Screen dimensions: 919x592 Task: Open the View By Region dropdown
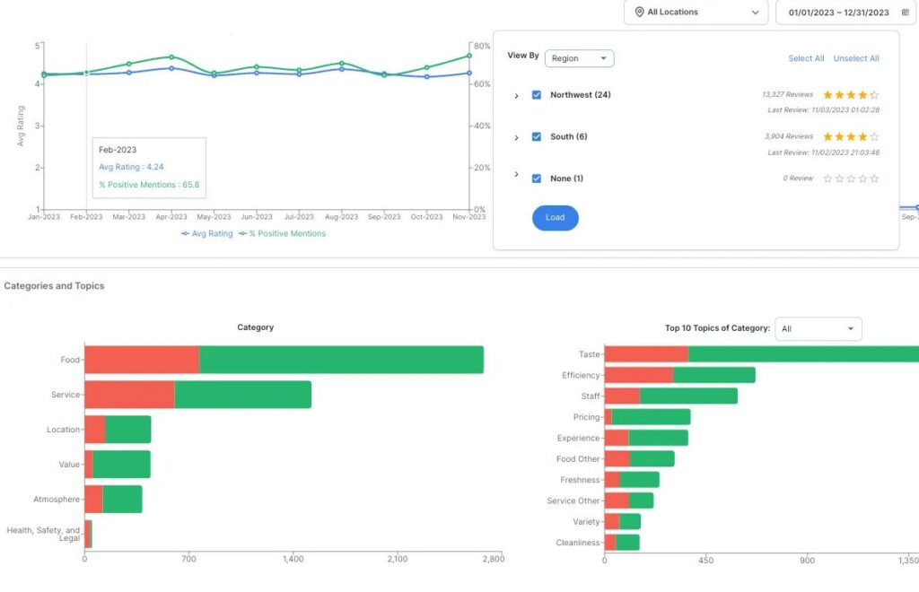579,58
